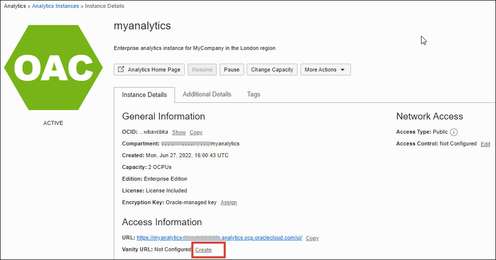Click the Resume button
The width and height of the screenshot is (496, 260).
tap(202, 70)
